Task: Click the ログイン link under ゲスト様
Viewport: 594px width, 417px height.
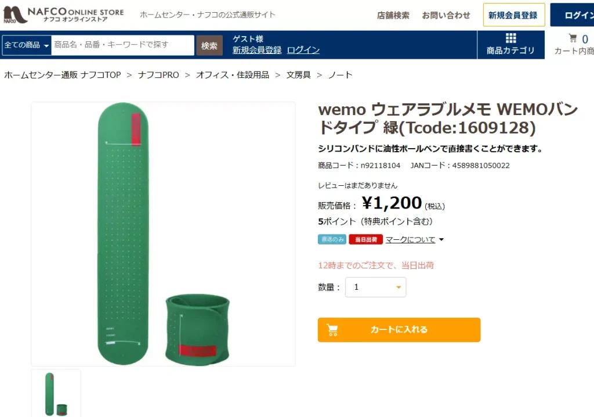Action: 303,50
